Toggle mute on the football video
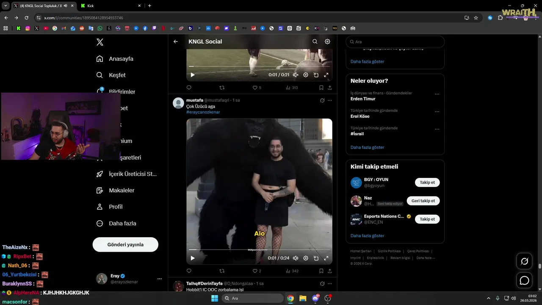542x305 pixels. 296,75
